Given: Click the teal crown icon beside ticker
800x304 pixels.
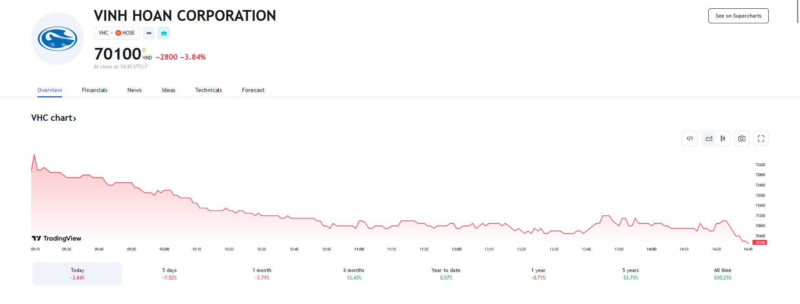Looking at the screenshot, I should point(164,33).
